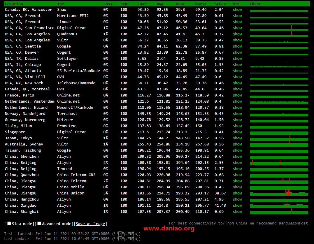Show MTR for Singapore Digital Ocean

point(237,132)
